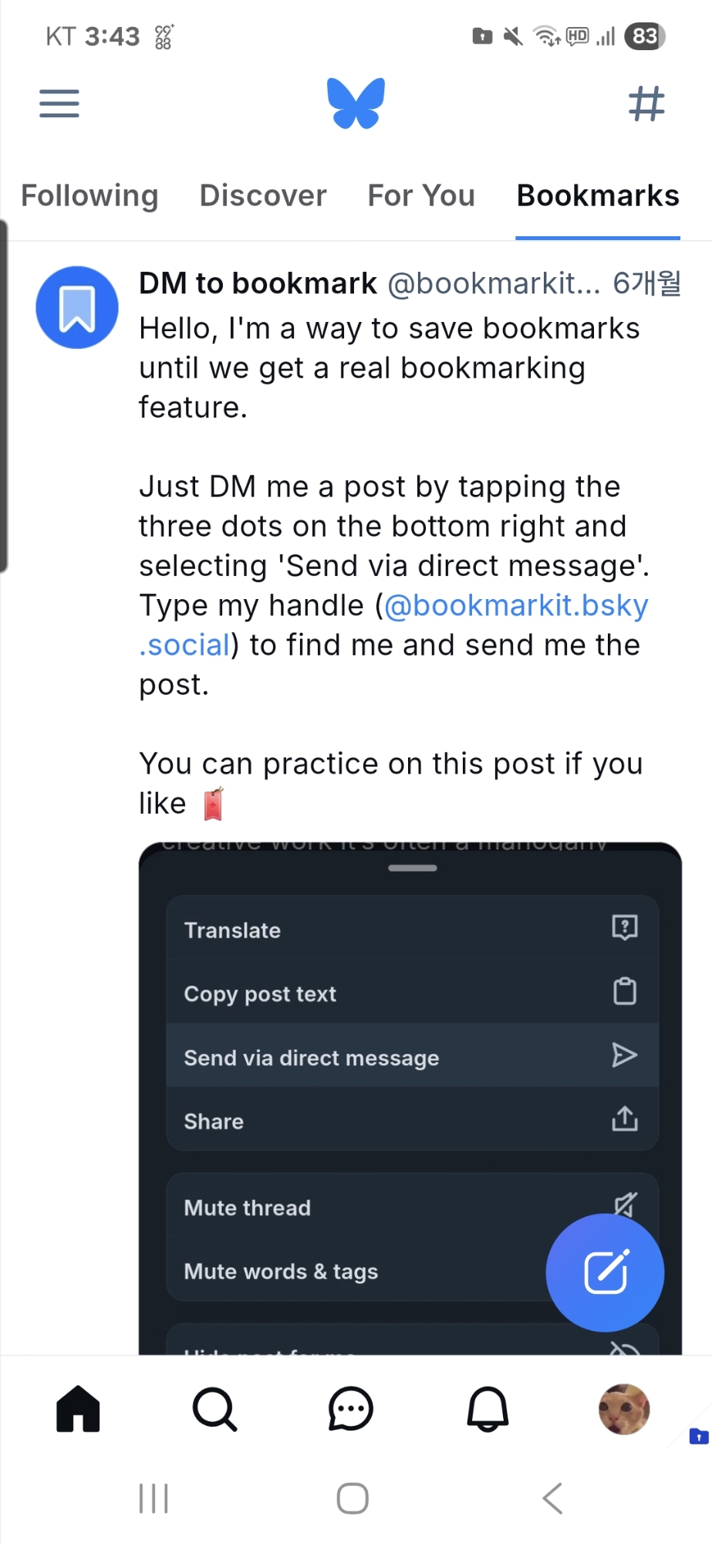Select the Bookmarks feed tab
Screen dimensions: 712x1544
(598, 196)
